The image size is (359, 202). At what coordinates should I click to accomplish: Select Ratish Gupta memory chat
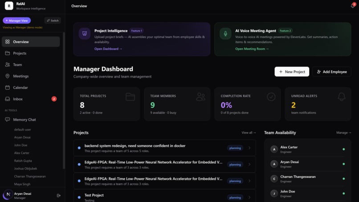pos(23,161)
